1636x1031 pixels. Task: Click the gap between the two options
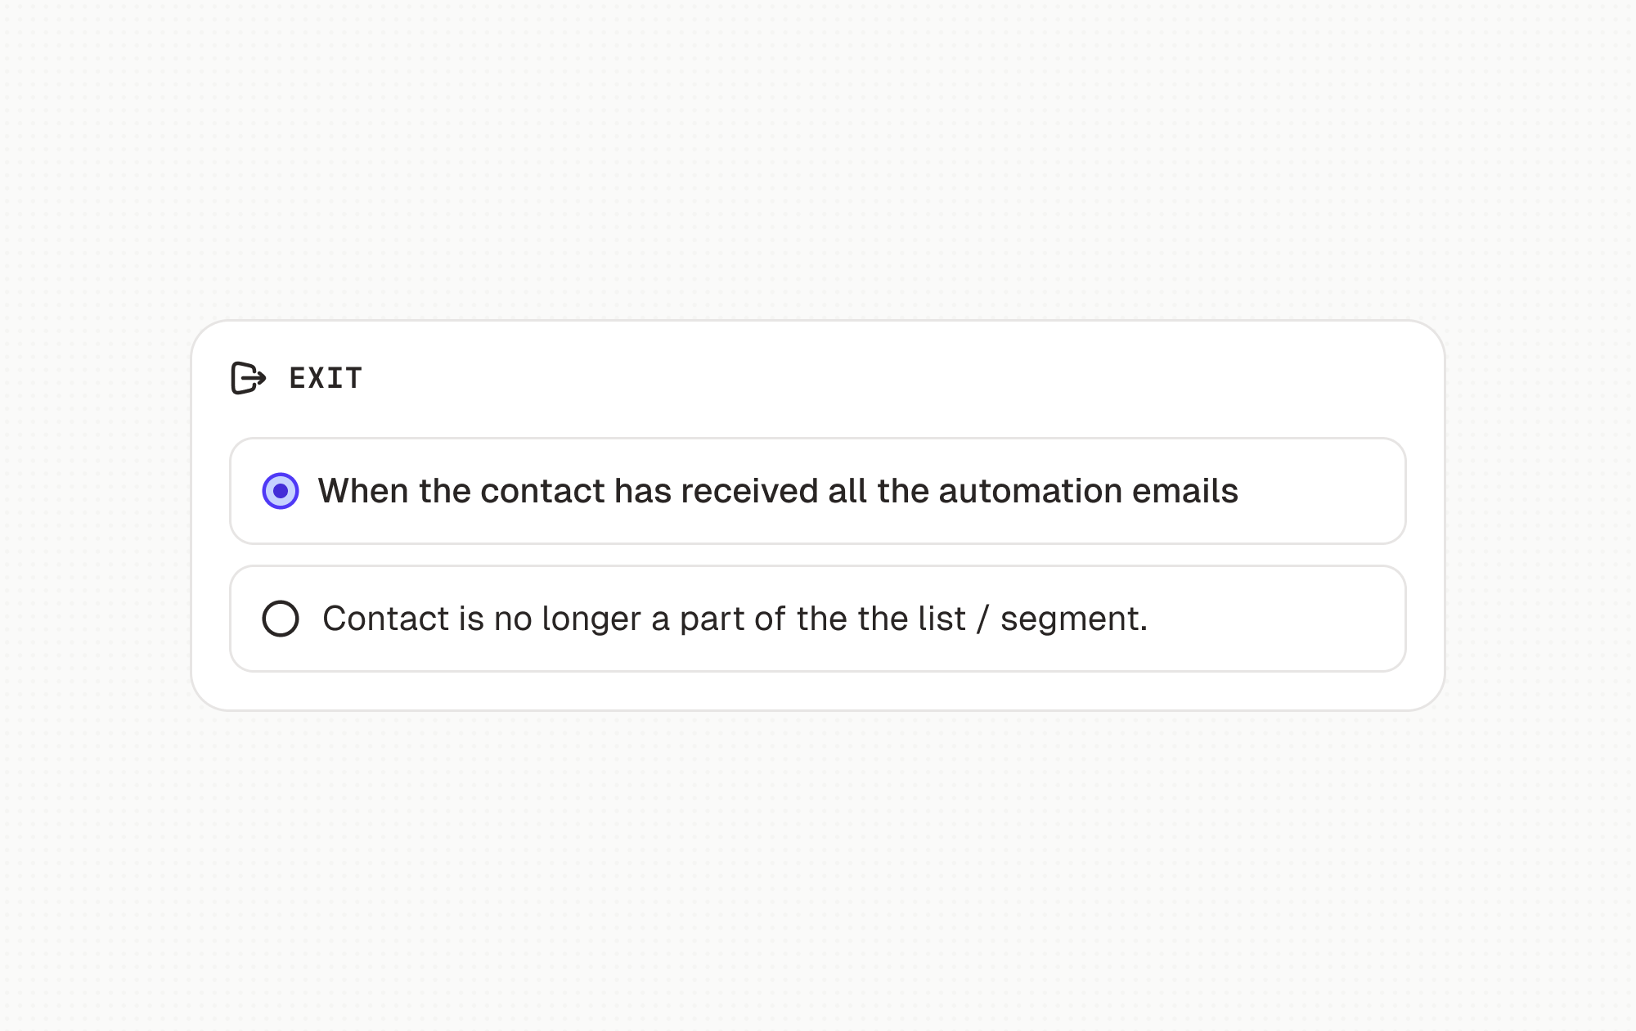tap(818, 555)
